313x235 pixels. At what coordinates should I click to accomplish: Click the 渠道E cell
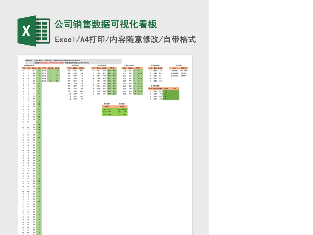[155, 81]
